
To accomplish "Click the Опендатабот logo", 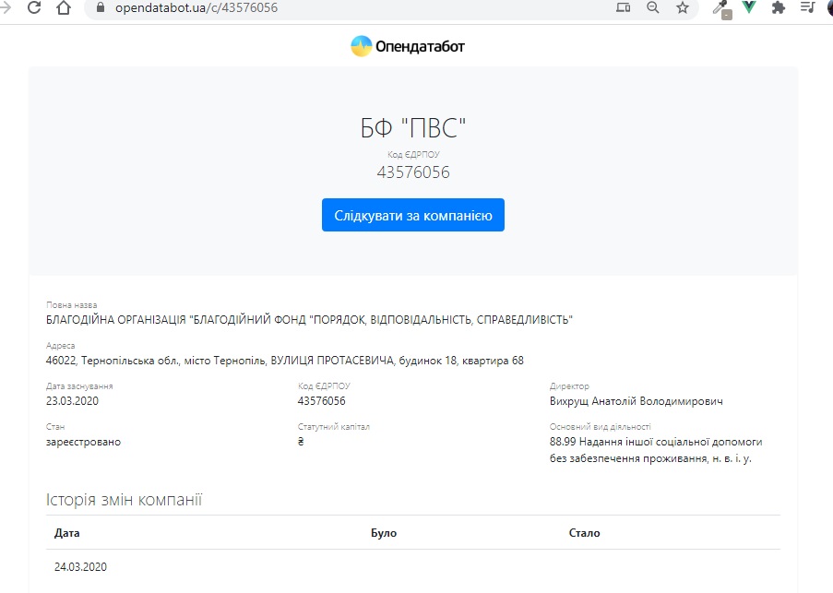I will 408,46.
